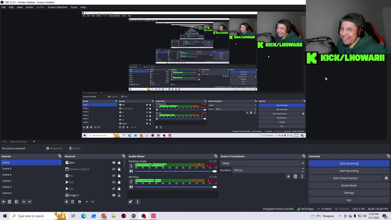This screenshot has width=391, height=220.
Task: Open Windows Start menu
Action: [x=5, y=216]
